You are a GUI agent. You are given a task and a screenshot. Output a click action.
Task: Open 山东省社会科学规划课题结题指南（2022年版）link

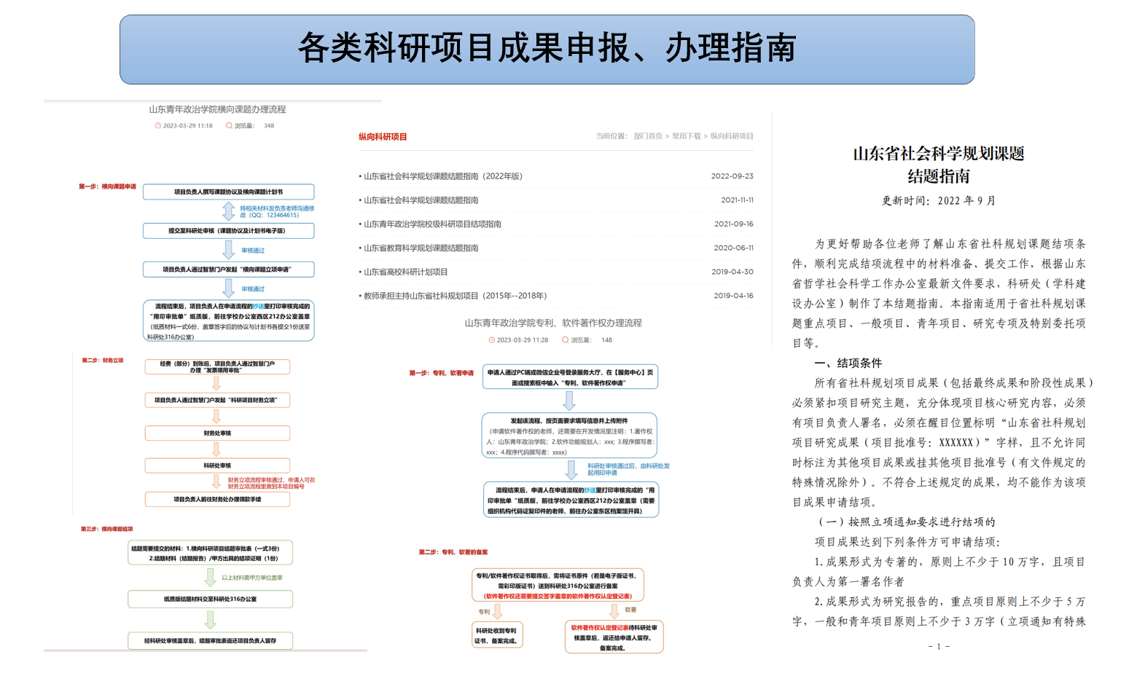[x=443, y=176]
